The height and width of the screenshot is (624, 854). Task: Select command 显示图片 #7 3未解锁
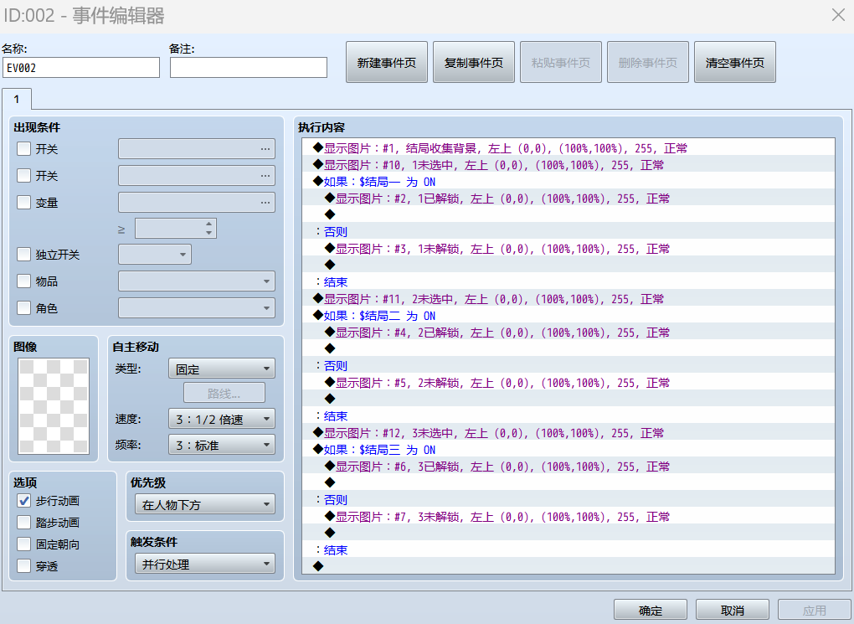click(568, 517)
